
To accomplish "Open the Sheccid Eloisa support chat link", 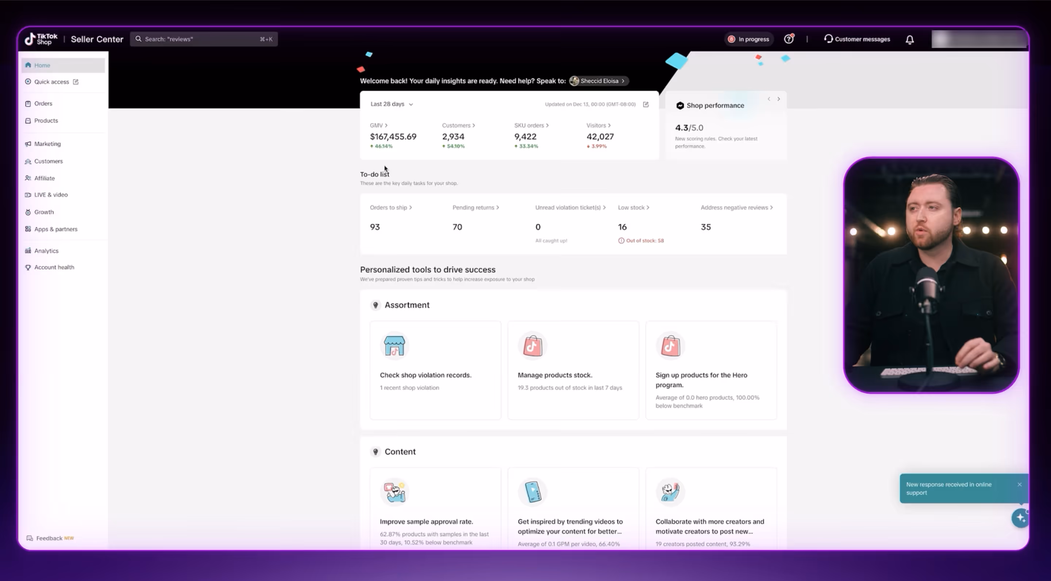I will click(x=599, y=81).
